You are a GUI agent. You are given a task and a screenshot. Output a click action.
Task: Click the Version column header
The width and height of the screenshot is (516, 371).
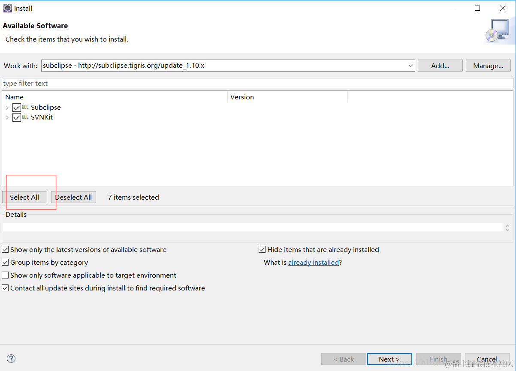pos(287,97)
